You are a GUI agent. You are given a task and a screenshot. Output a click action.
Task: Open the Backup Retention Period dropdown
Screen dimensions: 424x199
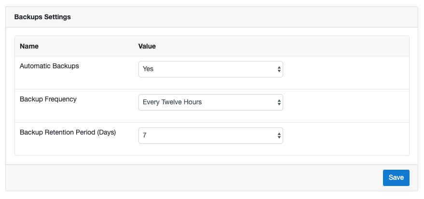point(211,136)
